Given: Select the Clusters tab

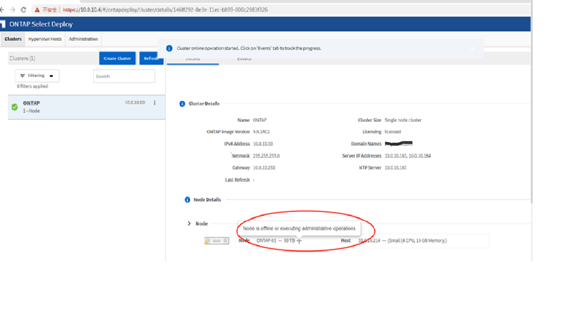Looking at the screenshot, I should tap(13, 39).
